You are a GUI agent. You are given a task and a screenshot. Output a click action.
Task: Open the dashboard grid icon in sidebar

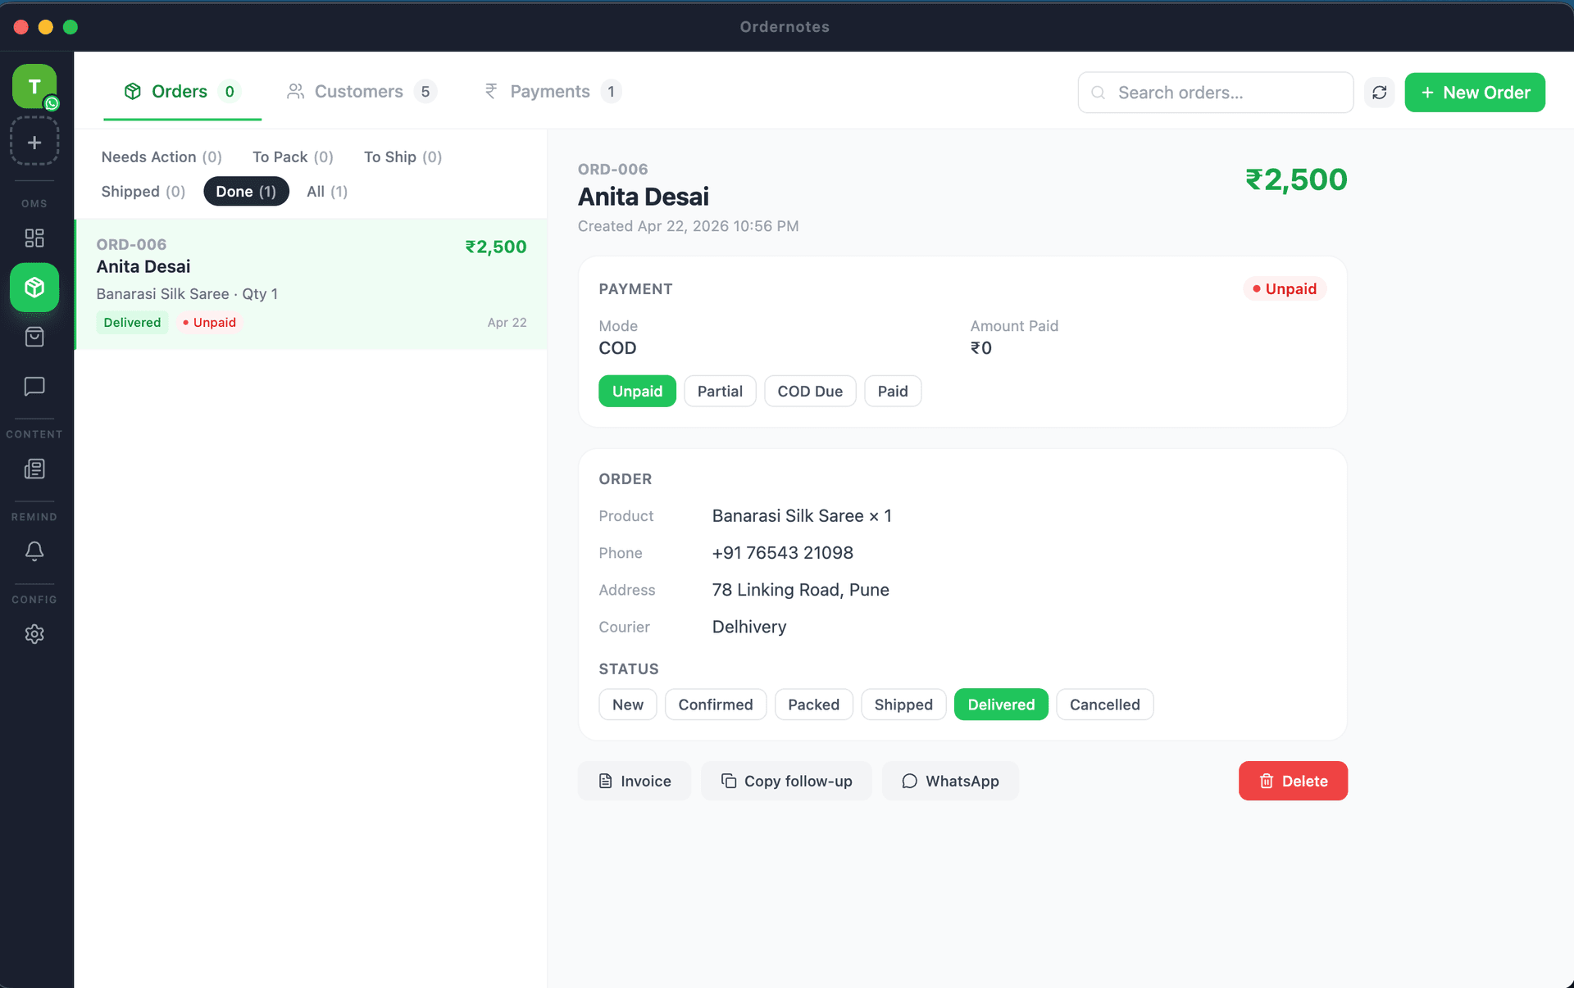click(34, 238)
